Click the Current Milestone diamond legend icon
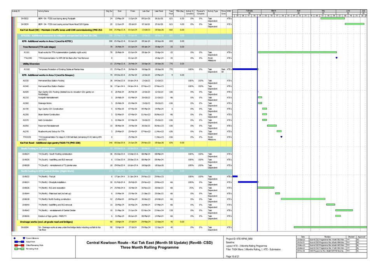The image size is (389, 275). tap(14, 238)
